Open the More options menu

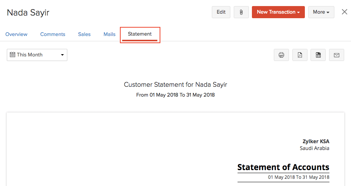tap(321, 12)
